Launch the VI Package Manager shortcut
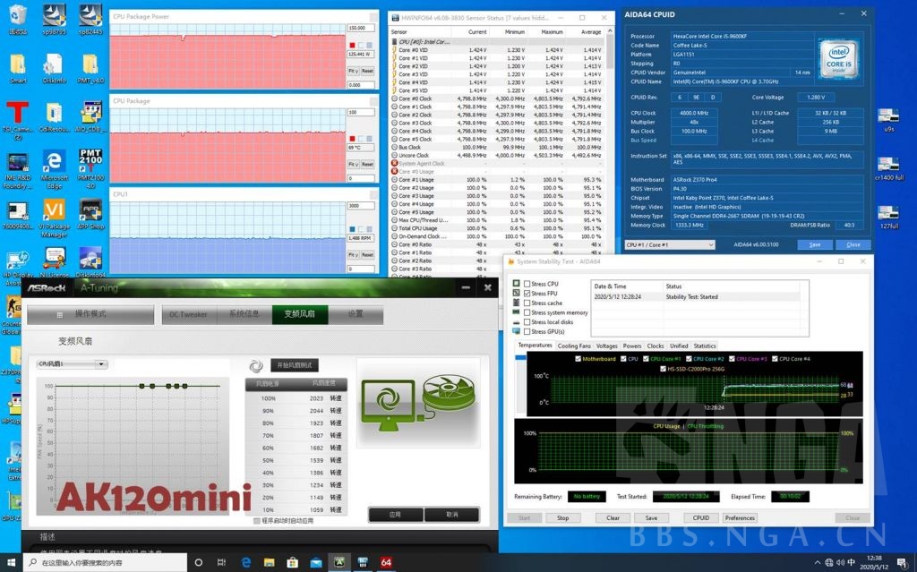917x572 pixels. [x=55, y=218]
